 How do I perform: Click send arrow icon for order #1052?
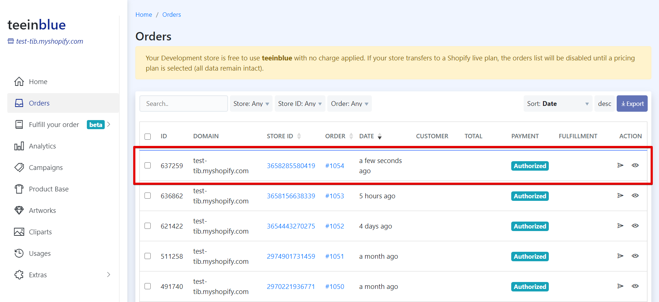click(x=620, y=226)
